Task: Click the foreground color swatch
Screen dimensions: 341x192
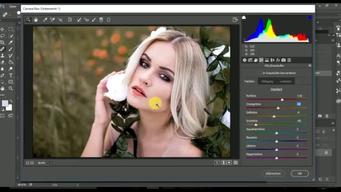Action: click(x=5, y=103)
